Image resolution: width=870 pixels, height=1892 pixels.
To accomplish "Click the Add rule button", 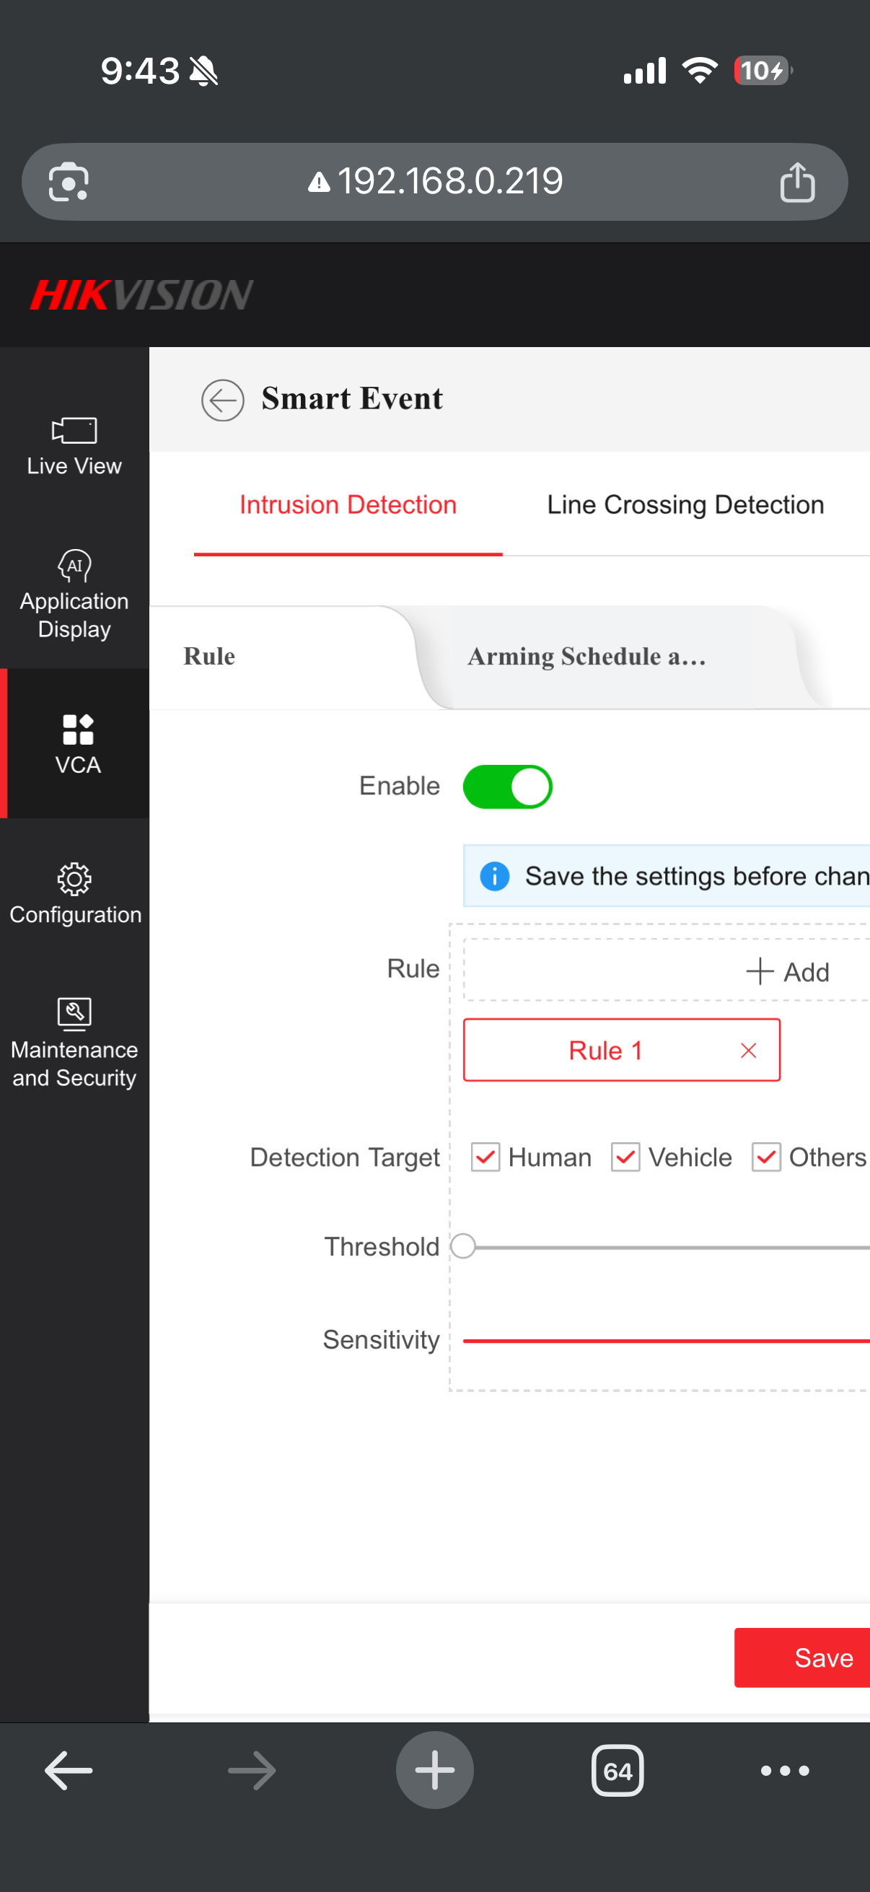I will (787, 972).
